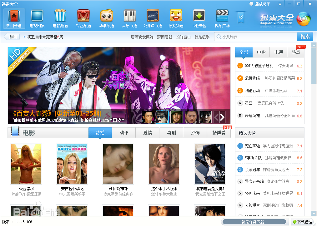Open the 搞笑频道 funny face icon

coord(176,18)
